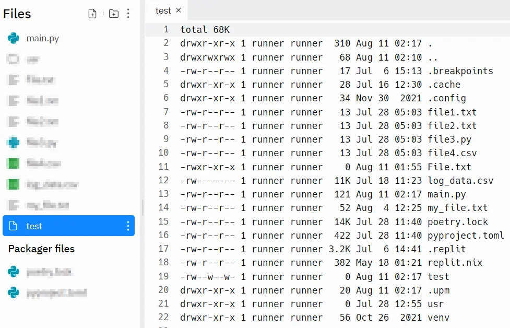Click size '3.2K' on line 17
The width and height of the screenshot is (510, 328).
coord(340,249)
